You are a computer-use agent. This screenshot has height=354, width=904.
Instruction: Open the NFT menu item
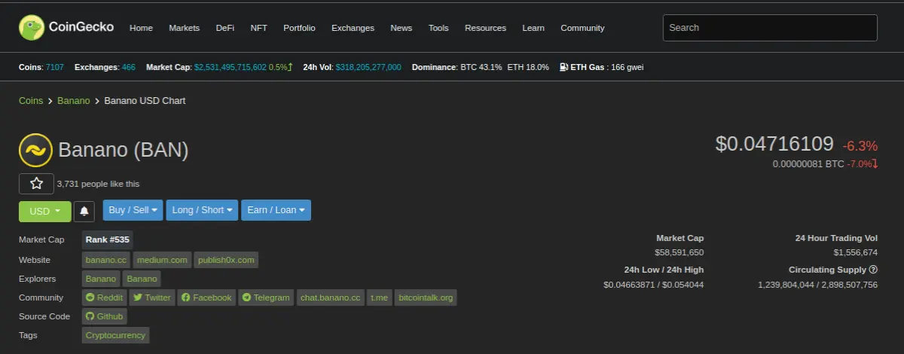pos(258,28)
